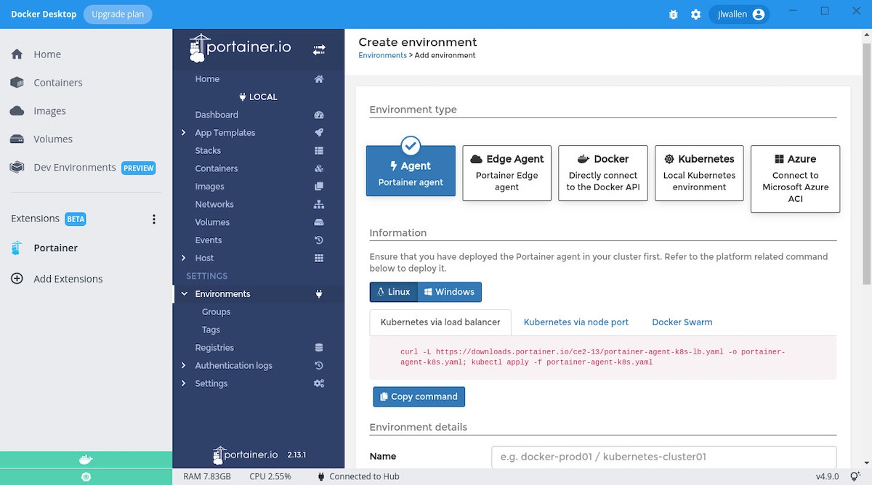This screenshot has width=872, height=485.
Task: Select the Agent environment type
Action: coord(411,171)
